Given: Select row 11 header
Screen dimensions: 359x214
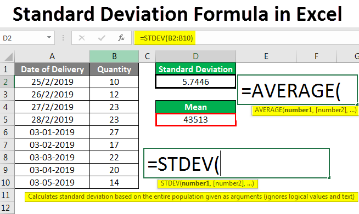Looking at the screenshot, I should click(7, 195).
